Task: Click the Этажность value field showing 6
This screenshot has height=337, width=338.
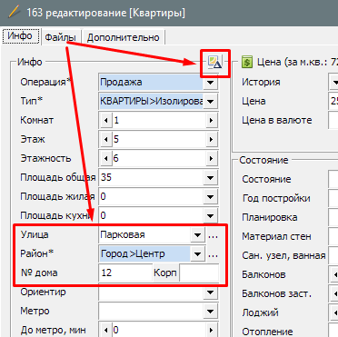Action: point(159,159)
